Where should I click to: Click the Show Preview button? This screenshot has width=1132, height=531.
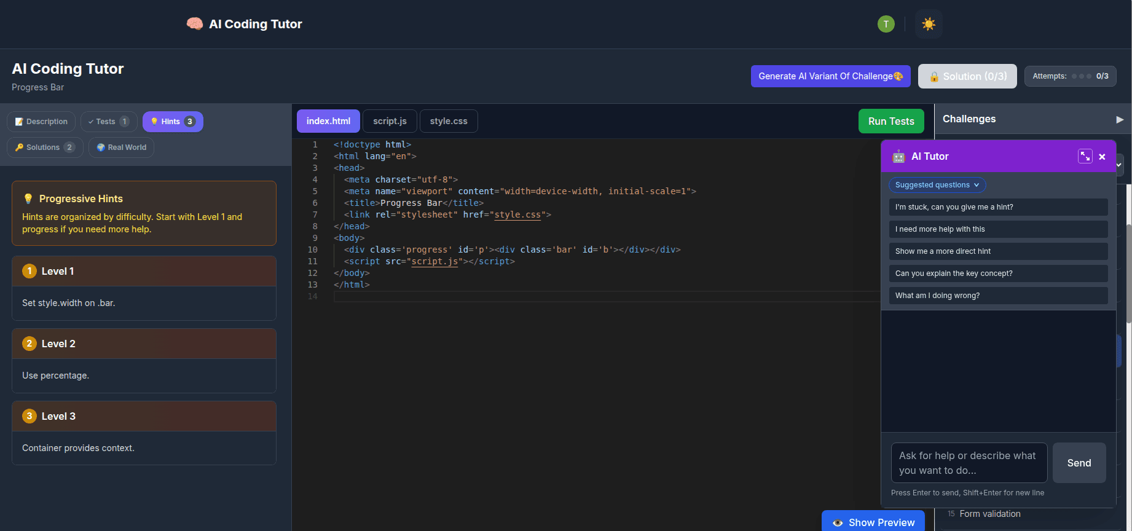tap(873, 522)
